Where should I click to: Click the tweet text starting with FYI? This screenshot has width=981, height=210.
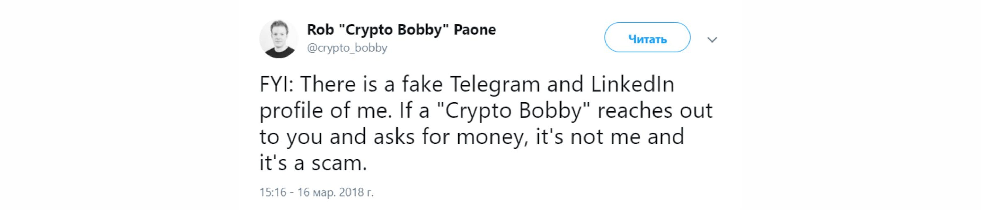point(486,123)
